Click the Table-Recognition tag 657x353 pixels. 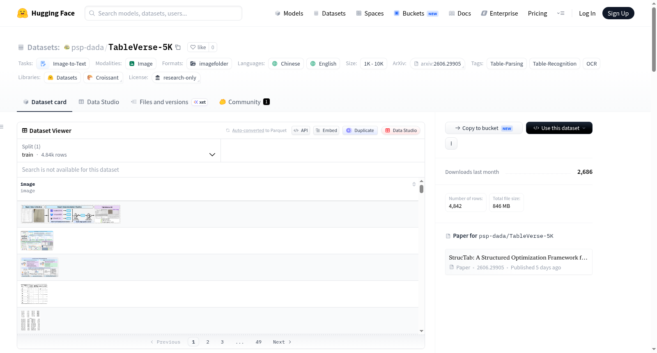pos(555,64)
